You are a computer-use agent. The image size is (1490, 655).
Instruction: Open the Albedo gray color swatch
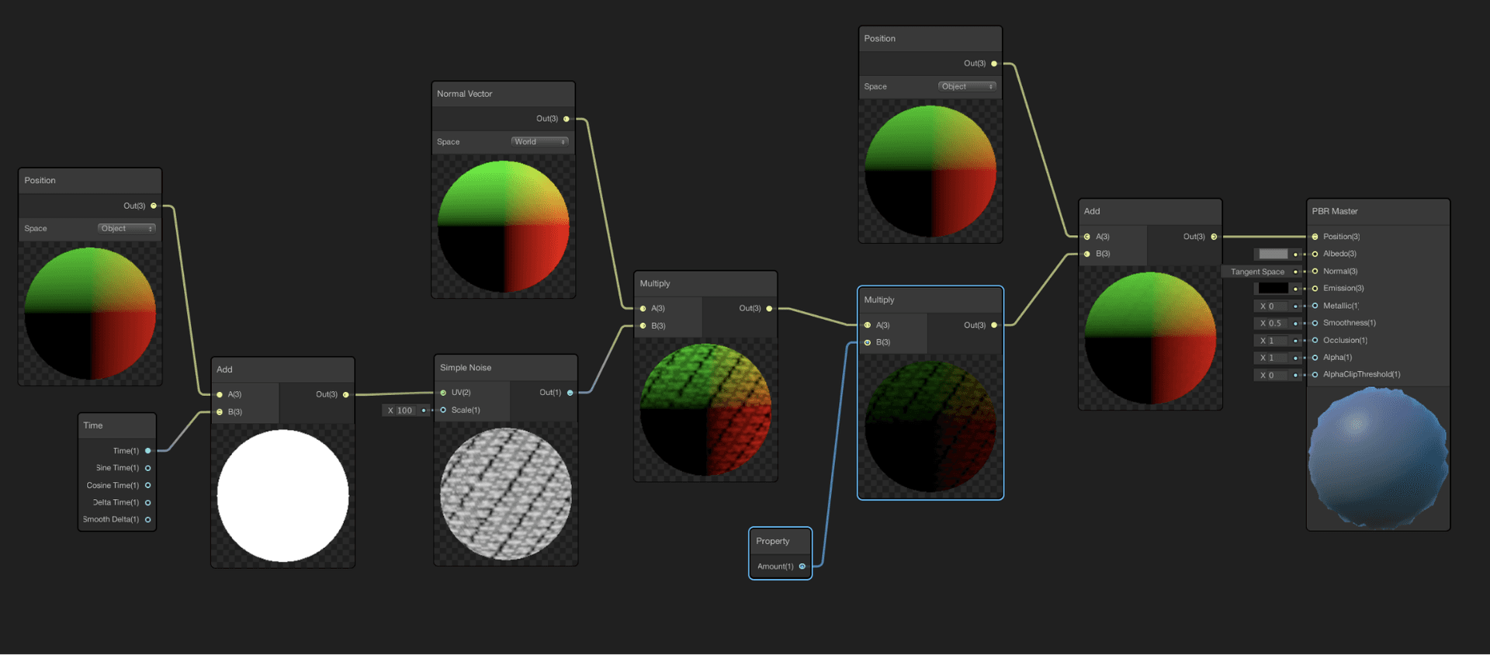1273,254
